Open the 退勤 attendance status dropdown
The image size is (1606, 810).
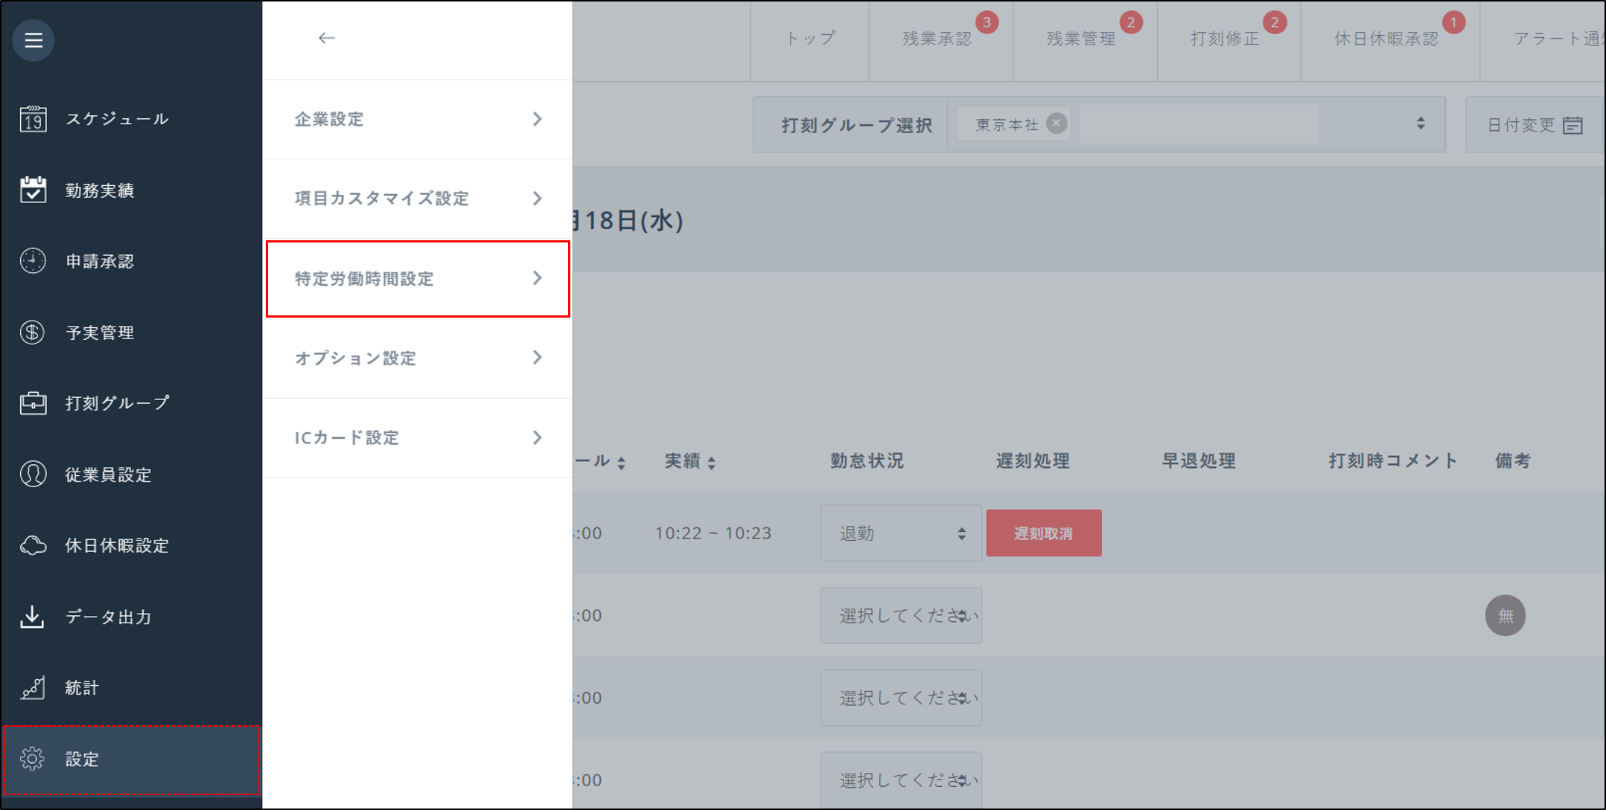pyautogui.click(x=900, y=533)
